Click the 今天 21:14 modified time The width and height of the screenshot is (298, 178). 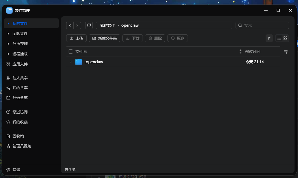point(255,62)
